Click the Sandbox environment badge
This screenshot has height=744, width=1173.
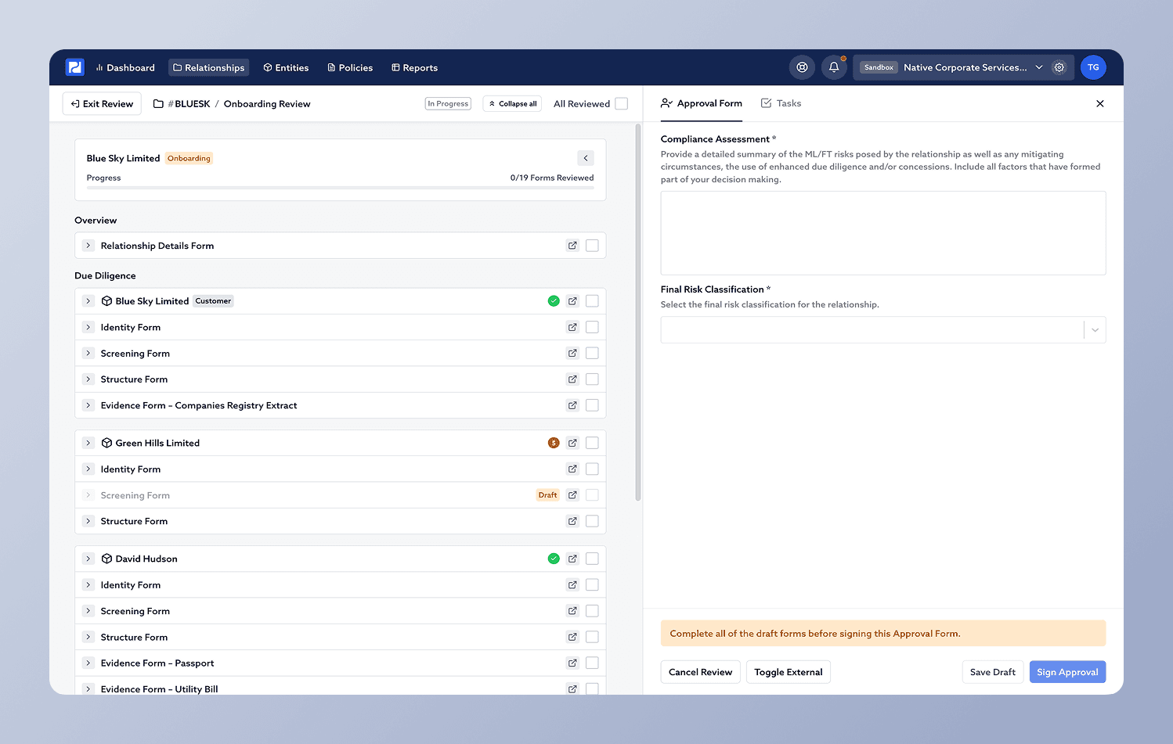pos(879,67)
